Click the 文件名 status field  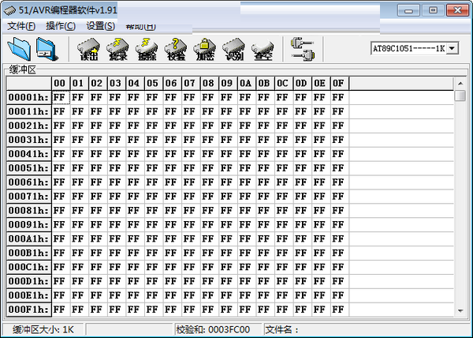click(367, 329)
